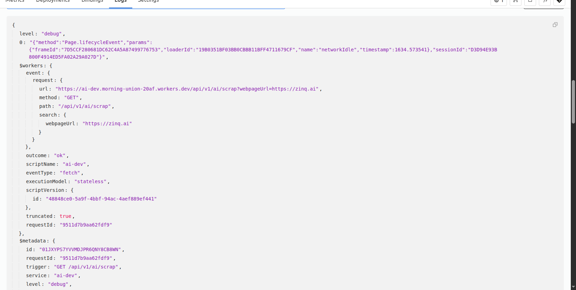Click the requestId value under $metadata
Screen dimensions: 576x290
pos(86,258)
